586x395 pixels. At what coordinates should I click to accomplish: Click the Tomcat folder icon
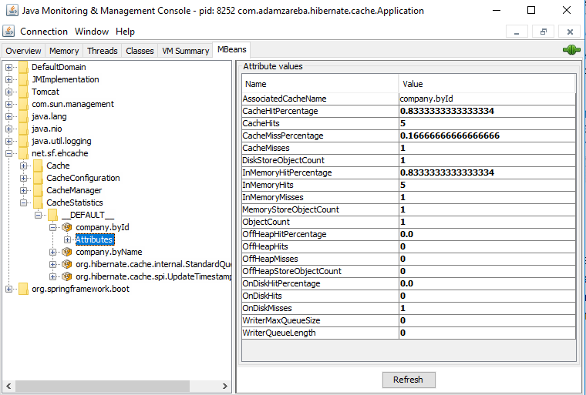click(x=23, y=92)
